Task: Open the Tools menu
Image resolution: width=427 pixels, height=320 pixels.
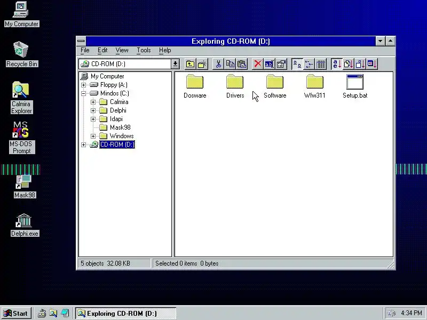Action: coord(144,50)
